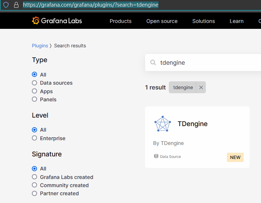Screen dimensions: 261x203
Task: Select the Panels type filter
Action: coord(34,99)
